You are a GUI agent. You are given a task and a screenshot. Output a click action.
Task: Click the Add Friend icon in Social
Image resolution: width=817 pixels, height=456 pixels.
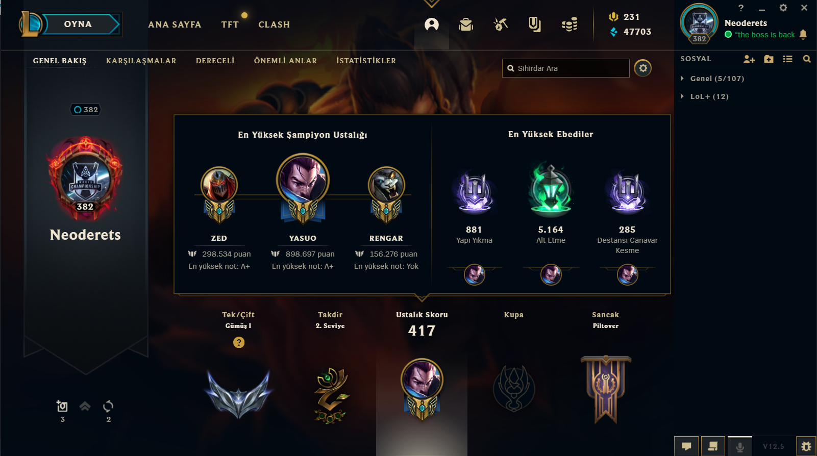click(x=749, y=59)
